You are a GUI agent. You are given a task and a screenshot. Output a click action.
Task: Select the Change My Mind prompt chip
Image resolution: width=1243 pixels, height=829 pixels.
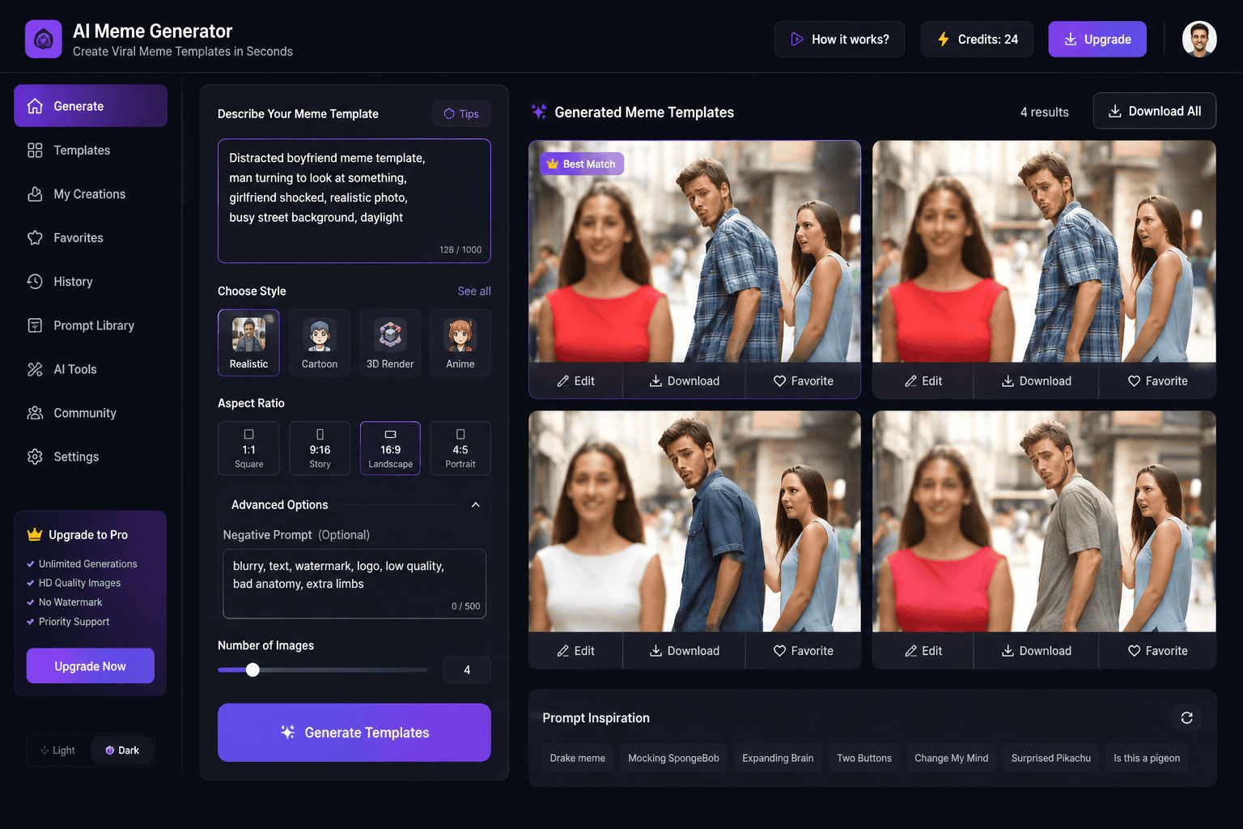[952, 759]
